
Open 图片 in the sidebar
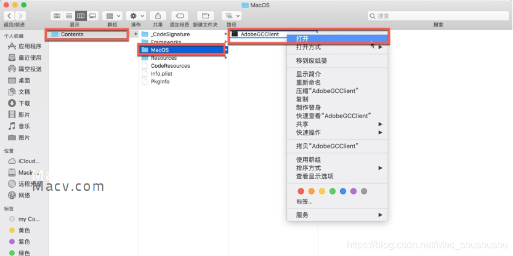[x=19, y=137]
